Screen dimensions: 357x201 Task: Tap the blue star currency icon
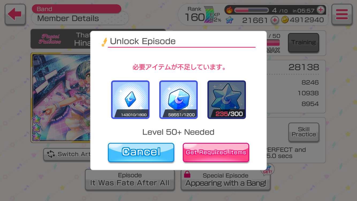pos(229,20)
